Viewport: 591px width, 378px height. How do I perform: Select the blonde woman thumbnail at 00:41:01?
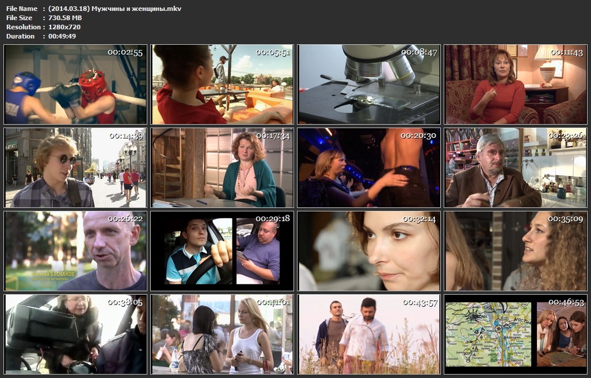tap(222, 334)
